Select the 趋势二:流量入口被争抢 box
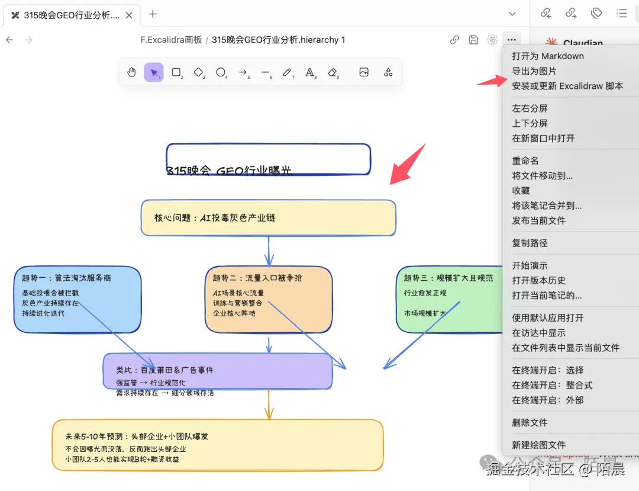This screenshot has width=639, height=491. pyautogui.click(x=269, y=300)
